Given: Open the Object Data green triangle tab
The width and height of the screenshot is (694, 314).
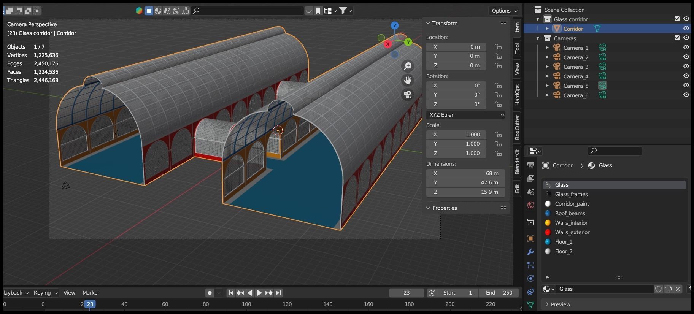Looking at the screenshot, I should (530, 305).
